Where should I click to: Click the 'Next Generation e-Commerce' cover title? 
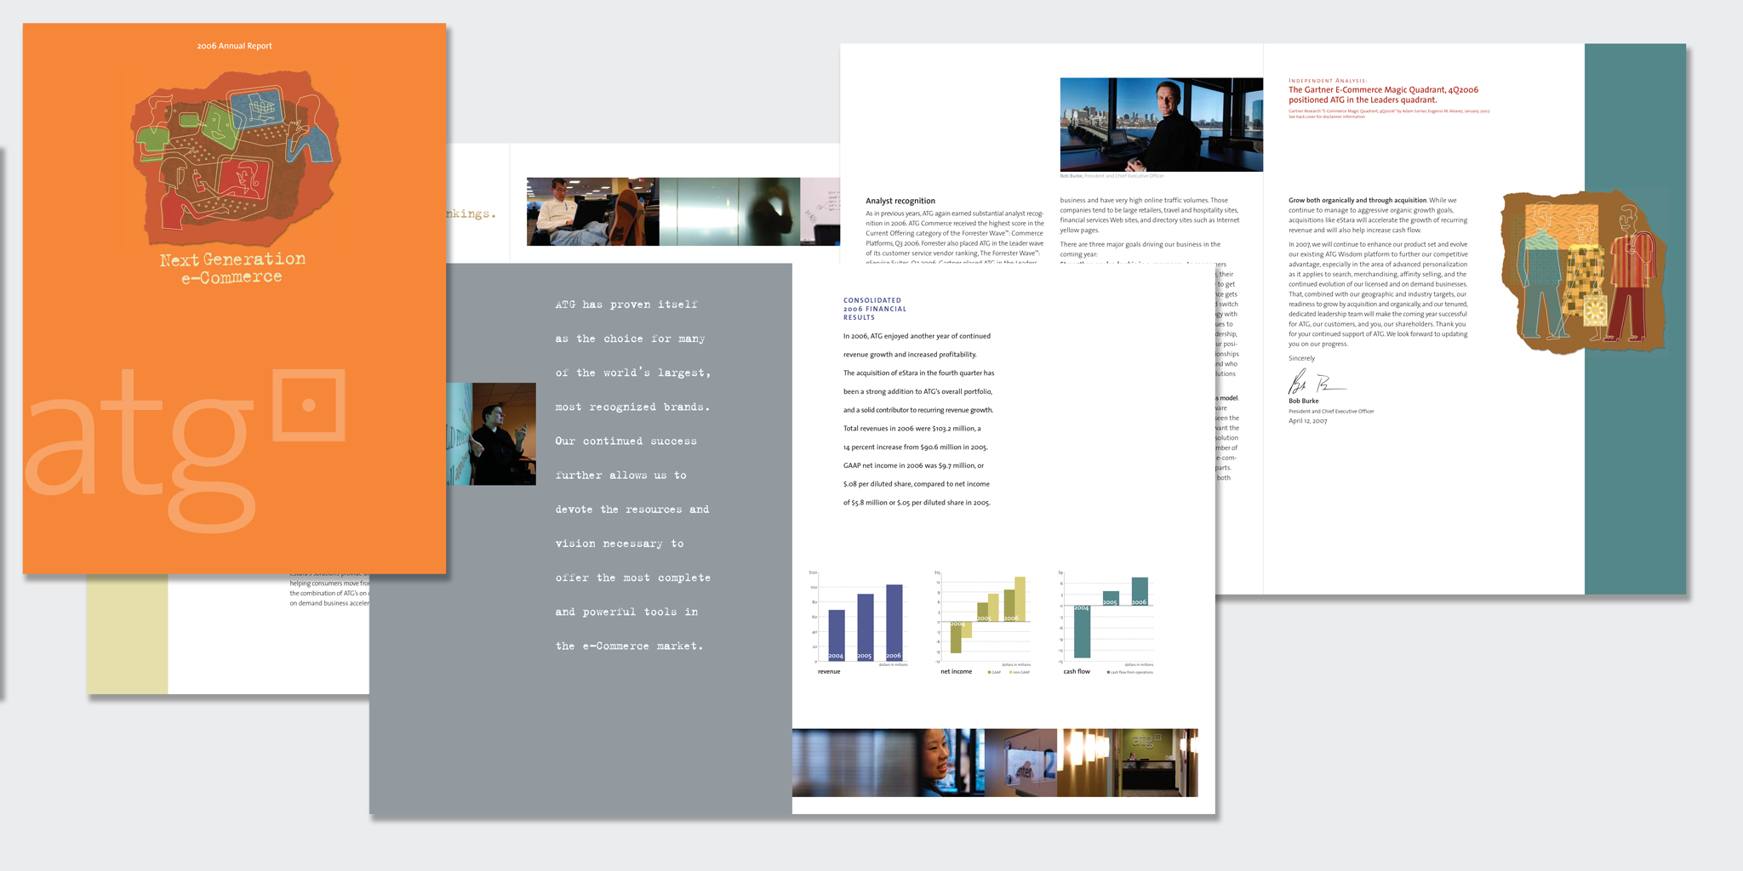(232, 268)
